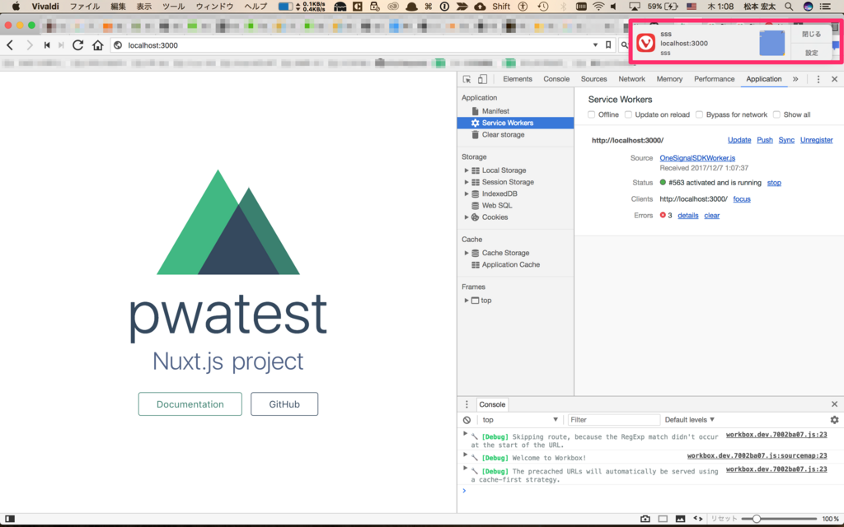The image size is (844, 527).
Task: Click the Update service worker link
Action: tap(739, 140)
